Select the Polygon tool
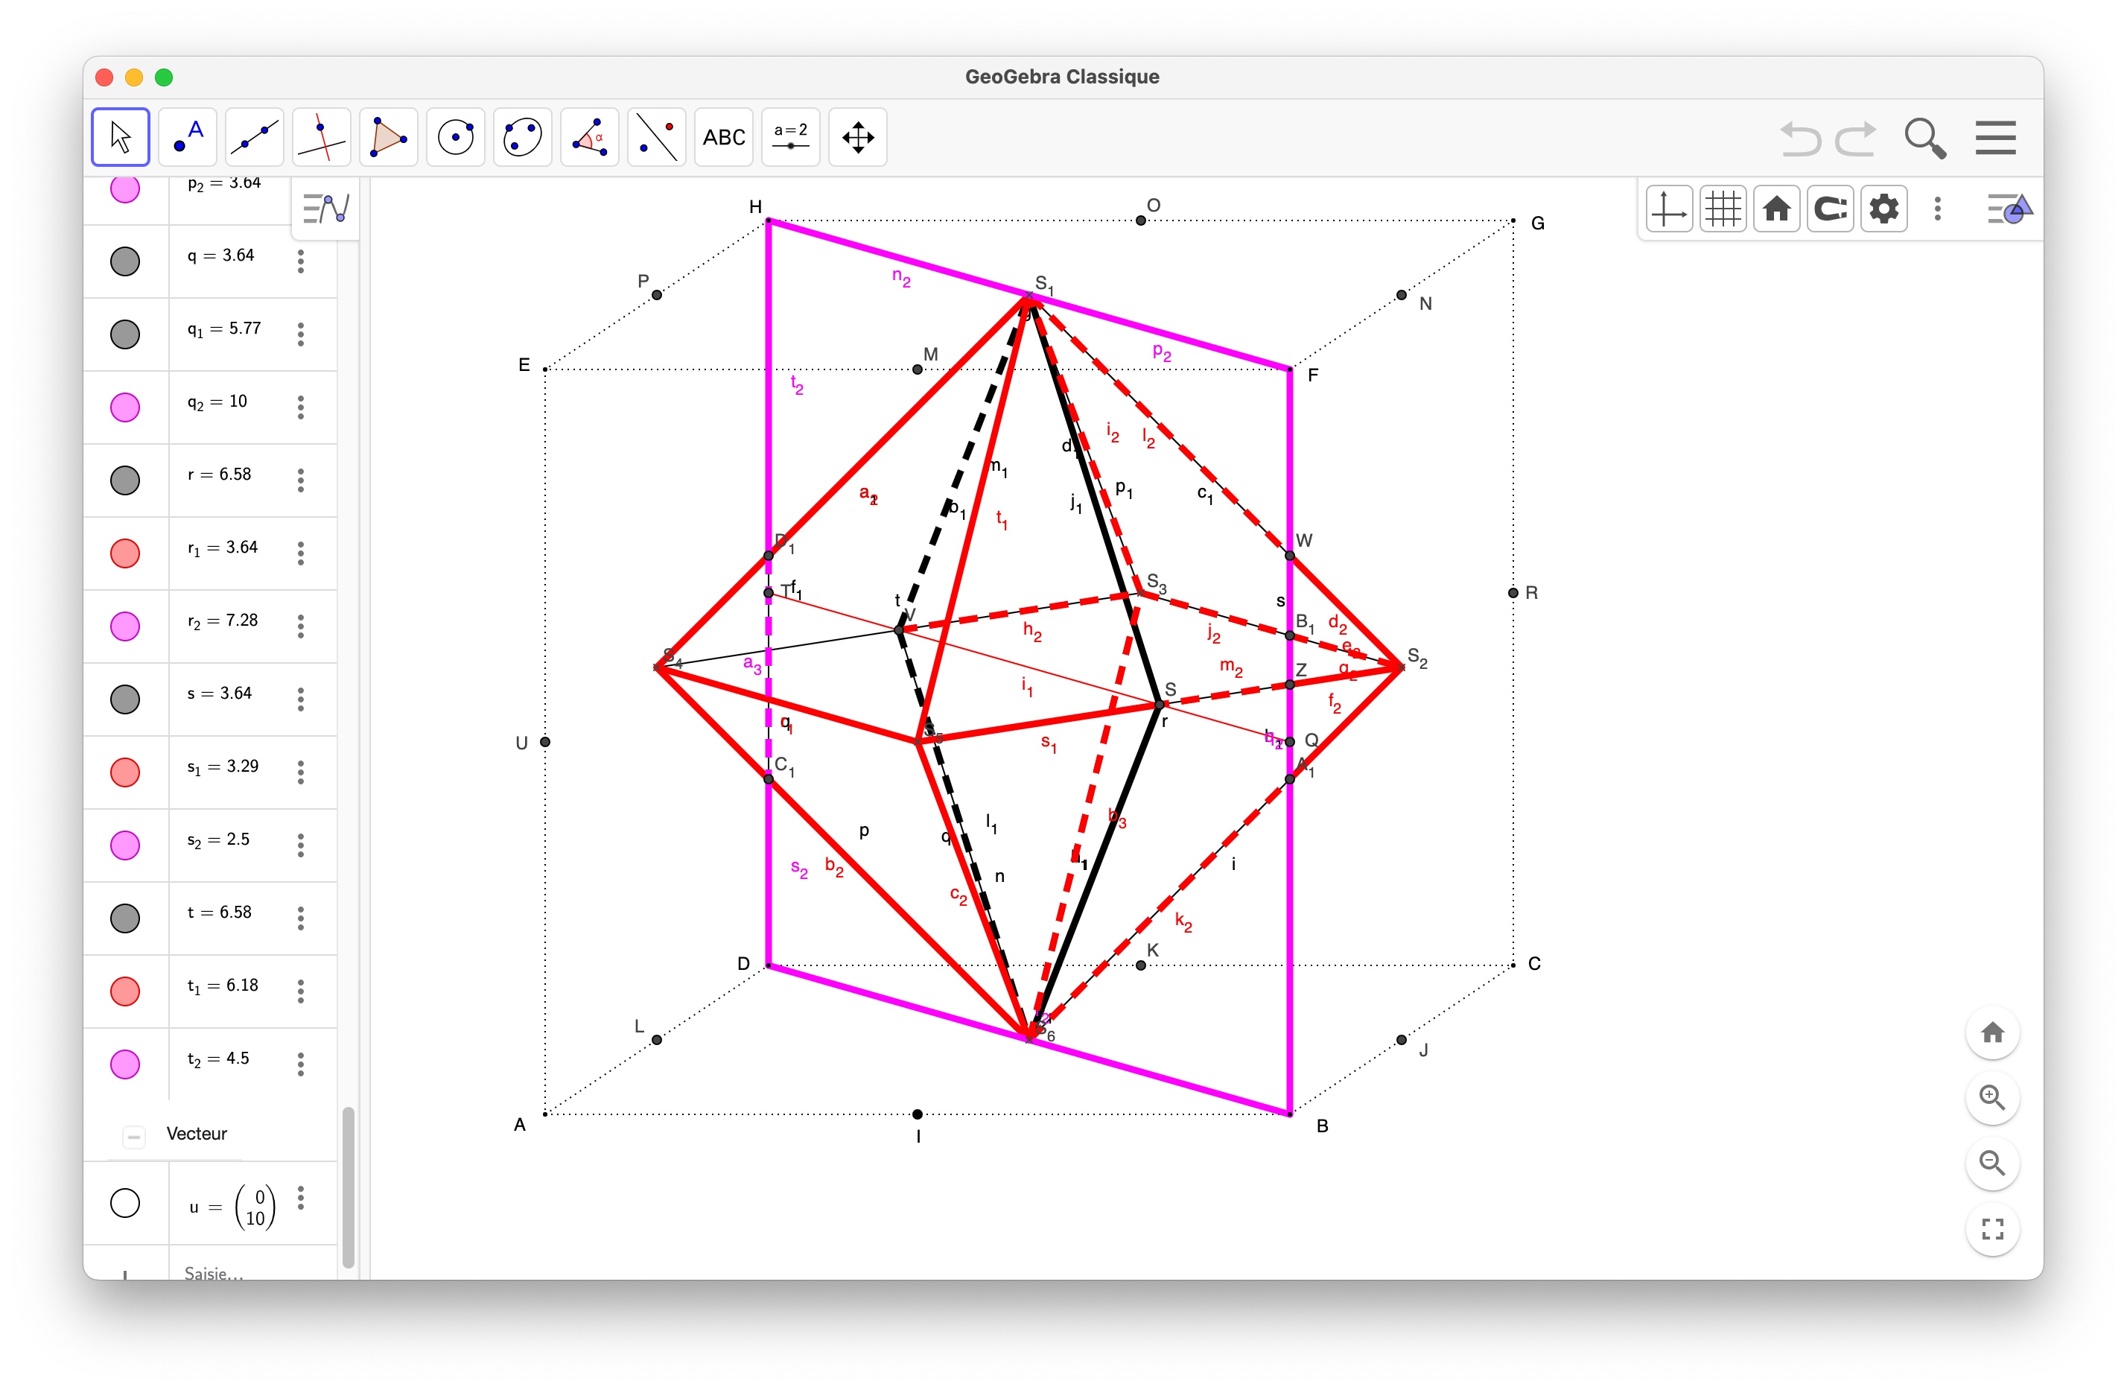This screenshot has height=1390, width=2127. click(x=389, y=137)
